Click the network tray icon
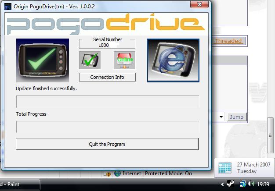This screenshot has height=191, width=275. (243, 184)
